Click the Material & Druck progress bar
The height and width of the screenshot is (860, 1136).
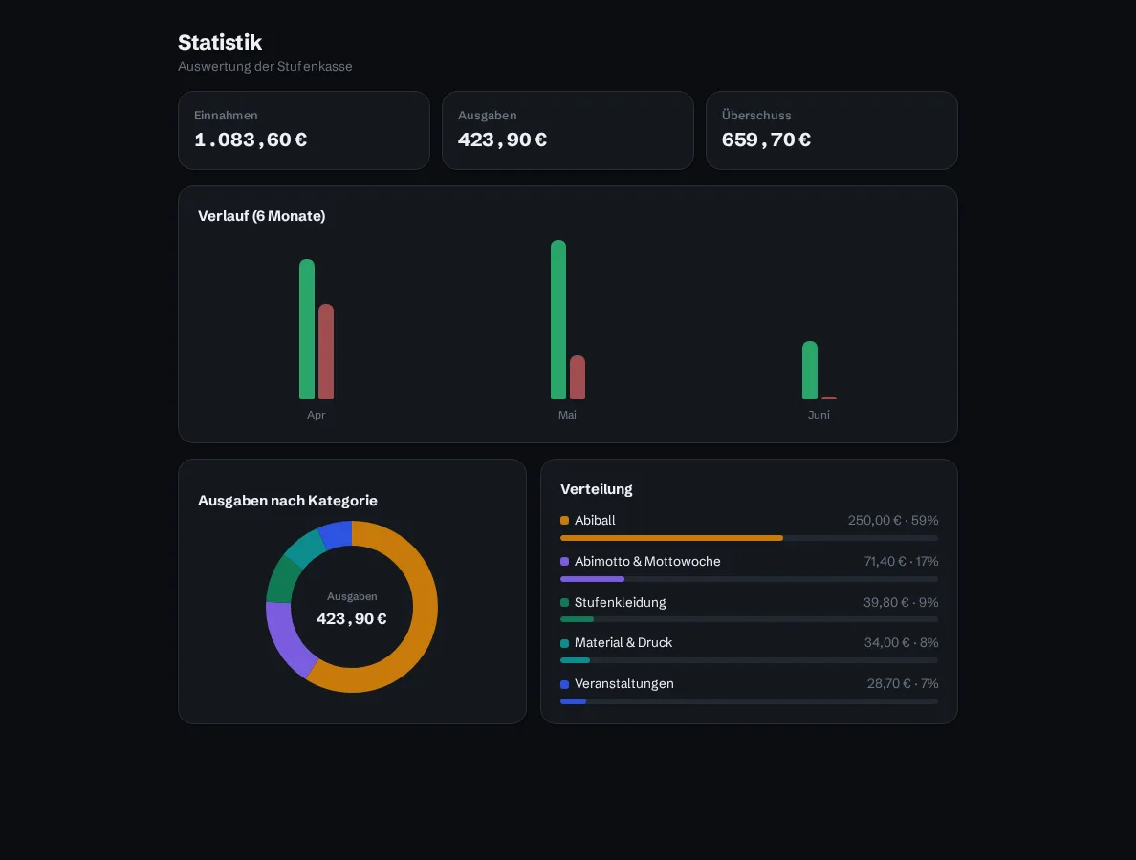coord(749,660)
